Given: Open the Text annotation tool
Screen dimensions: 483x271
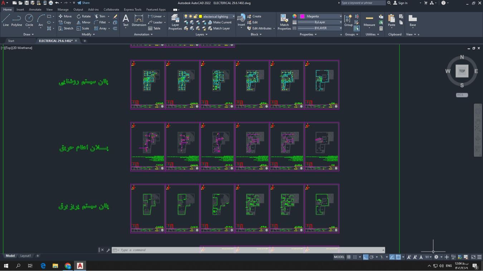Looking at the screenshot, I should 126,20.
